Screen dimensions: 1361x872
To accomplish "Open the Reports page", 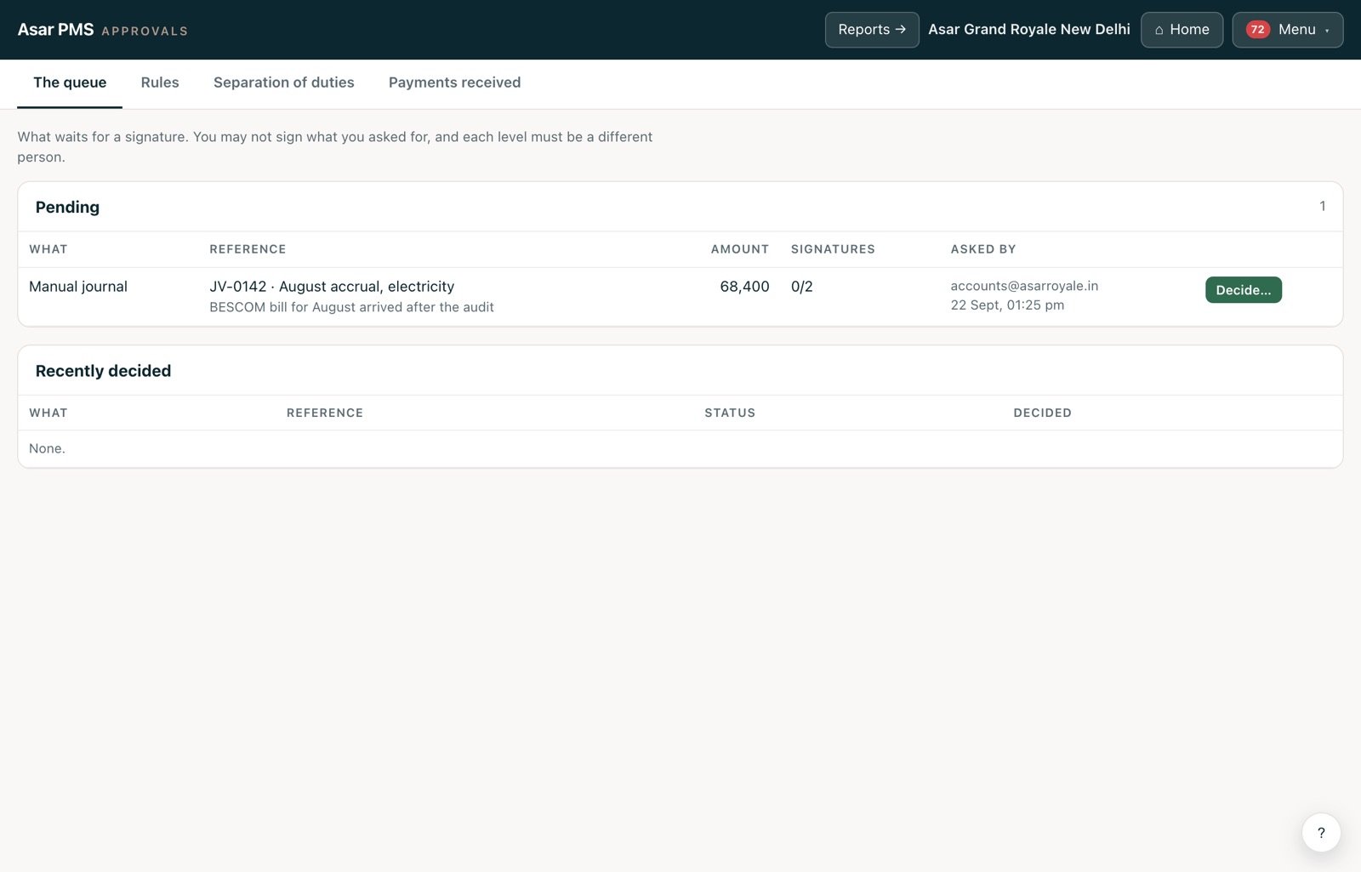I will click(872, 30).
